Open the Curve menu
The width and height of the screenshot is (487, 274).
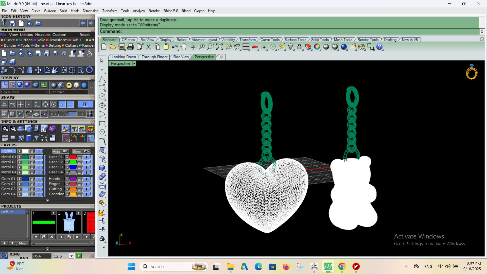36,11
